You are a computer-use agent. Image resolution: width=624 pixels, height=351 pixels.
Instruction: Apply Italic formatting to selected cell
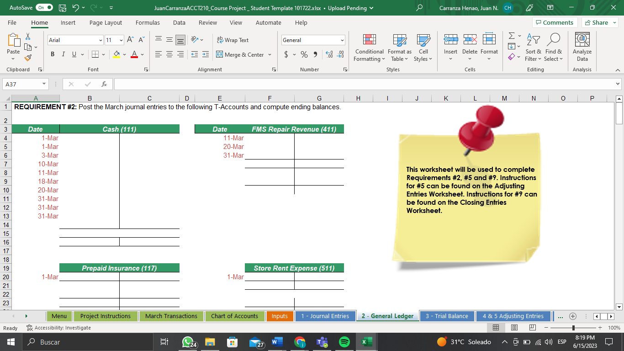click(x=63, y=54)
